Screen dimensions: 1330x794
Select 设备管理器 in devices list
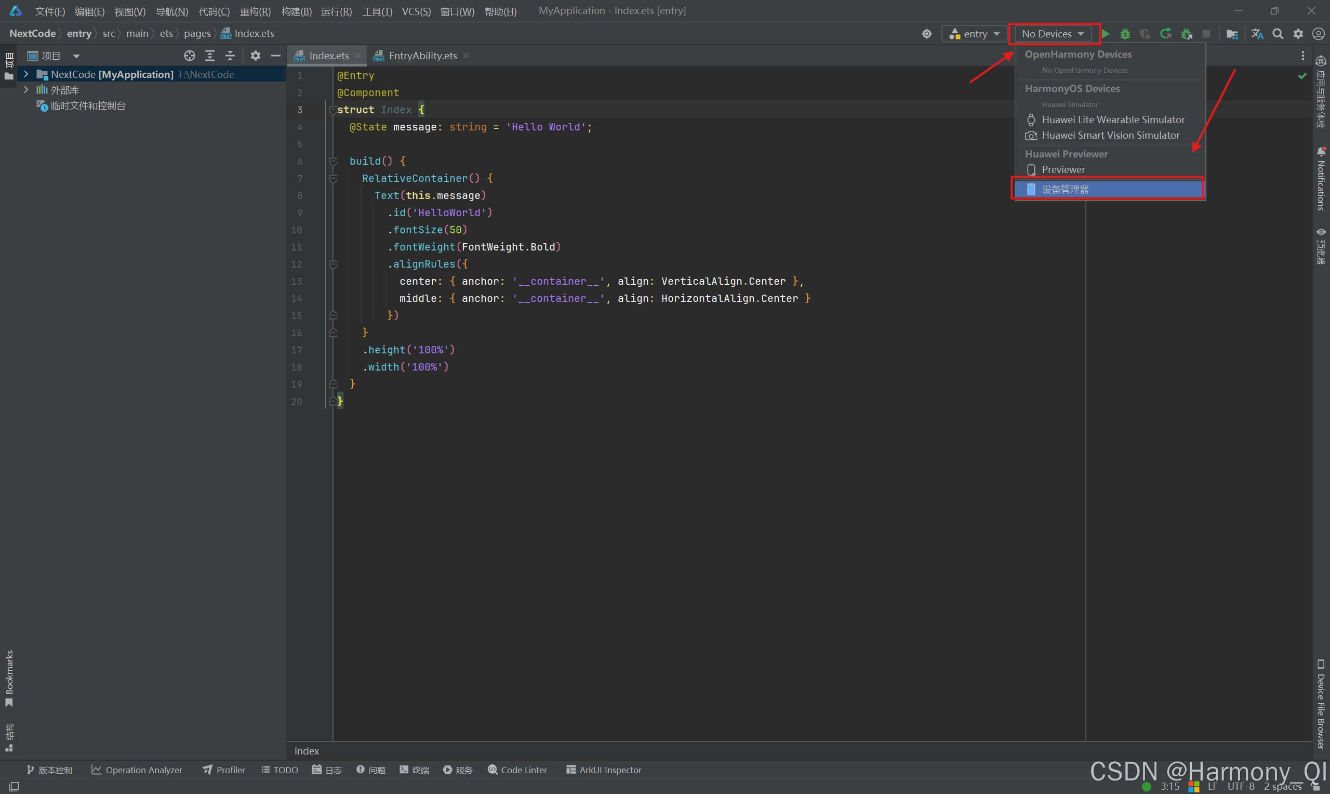pos(1109,189)
